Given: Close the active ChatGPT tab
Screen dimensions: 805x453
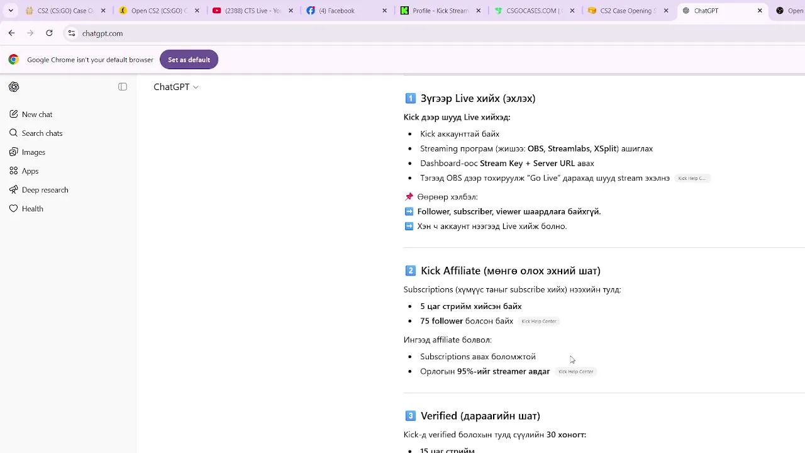Looking at the screenshot, I should pos(760,11).
